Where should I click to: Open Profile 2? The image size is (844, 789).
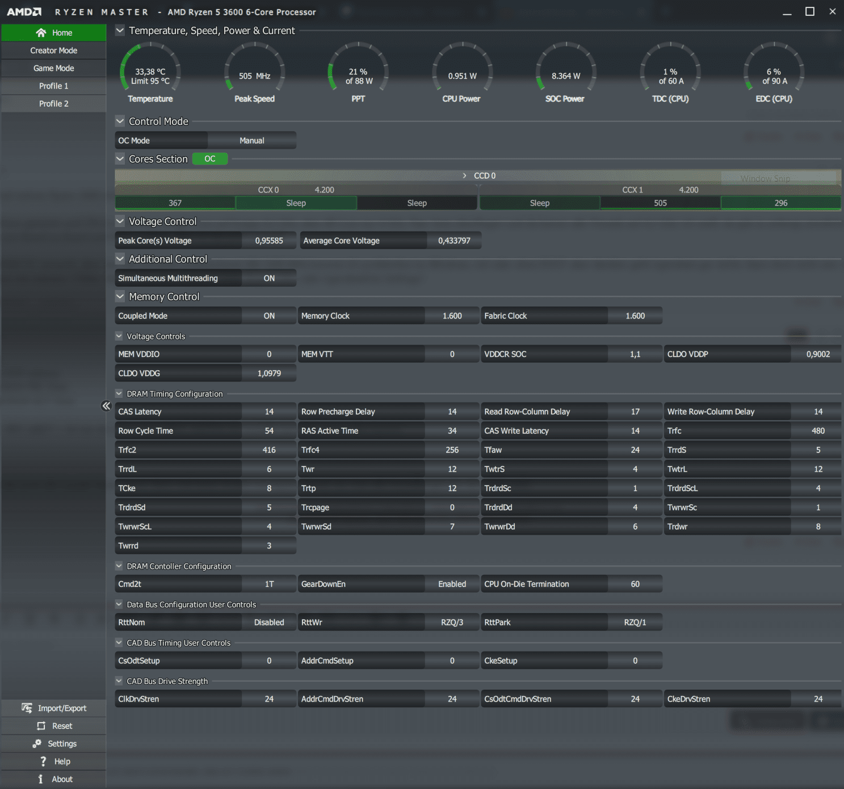click(54, 103)
